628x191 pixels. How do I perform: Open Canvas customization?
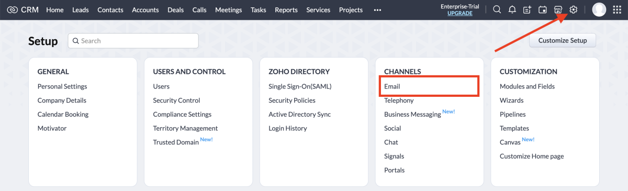tap(510, 142)
